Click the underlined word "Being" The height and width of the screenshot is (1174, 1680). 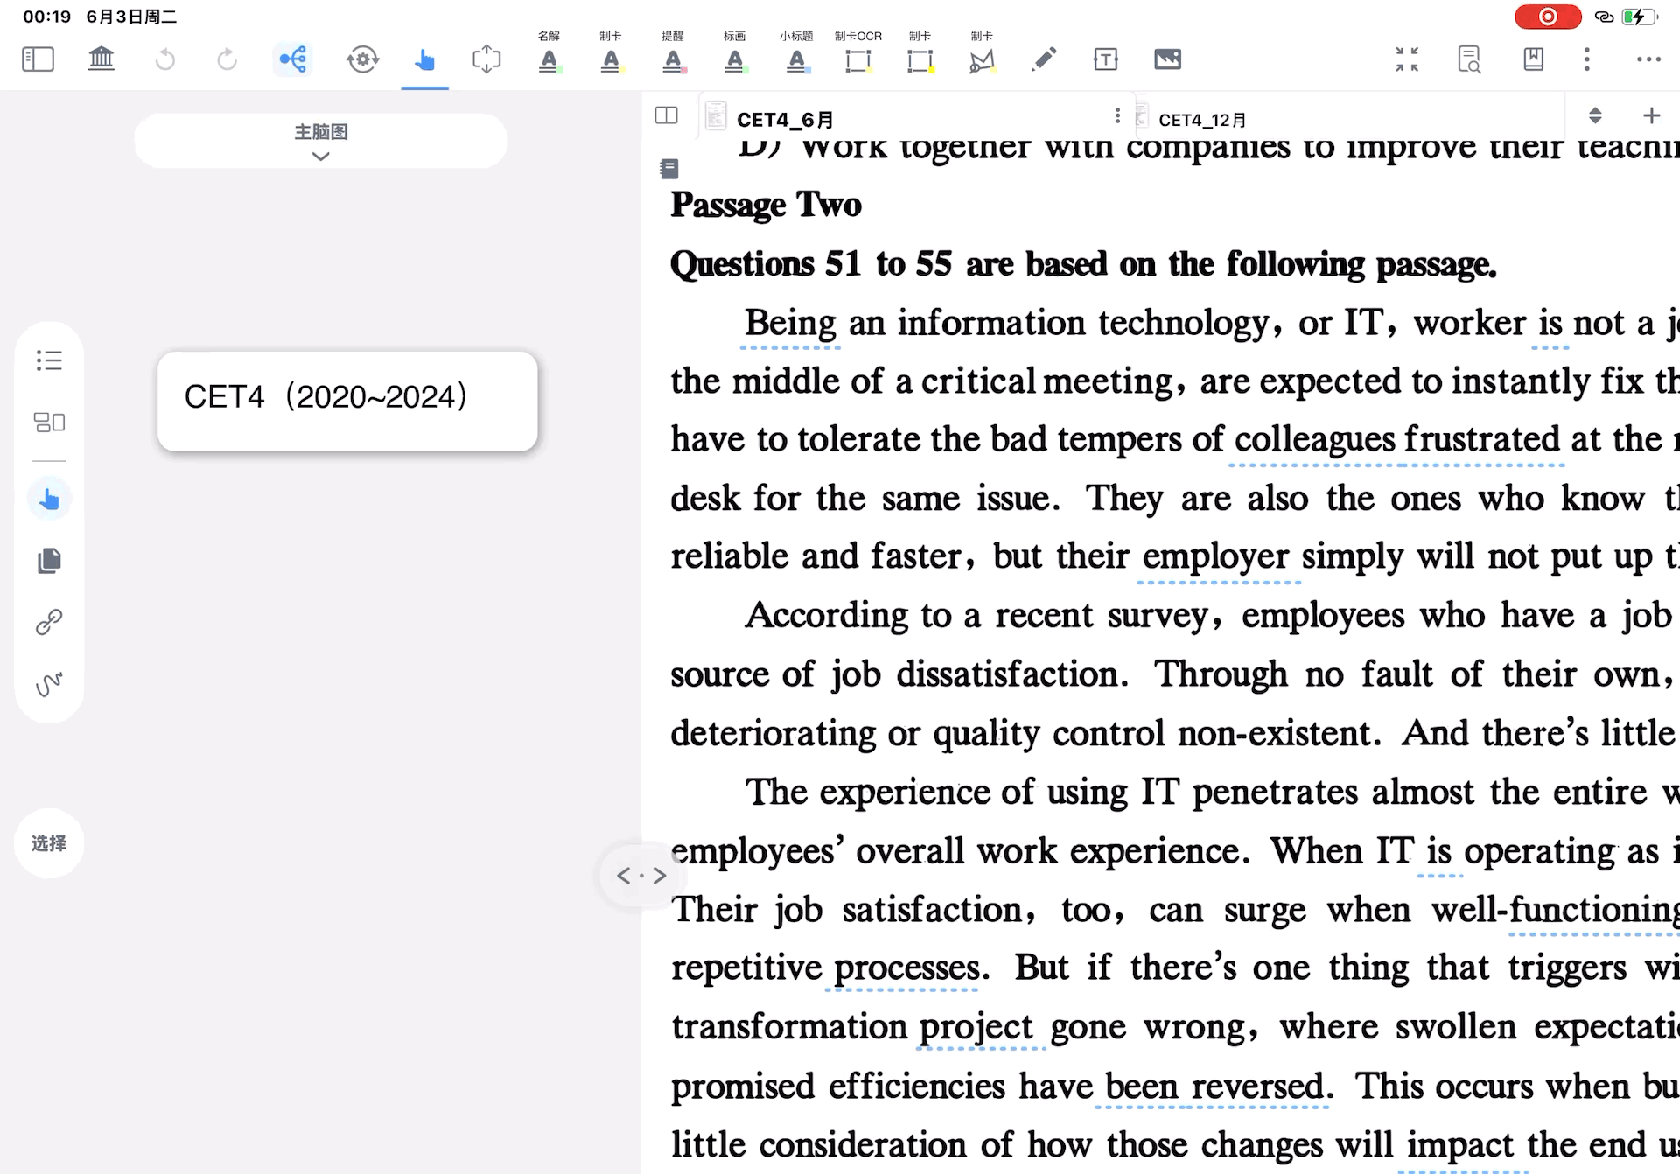pos(790,323)
